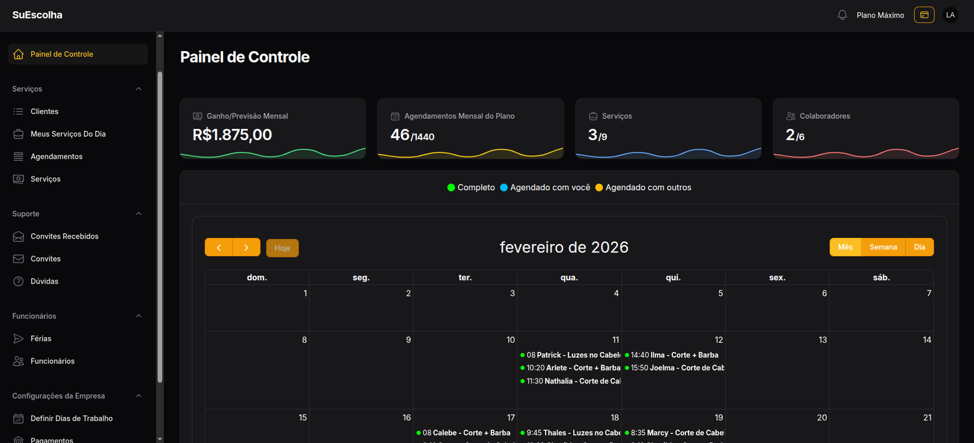Open the LA user avatar menu
974x443 pixels.
(x=950, y=15)
